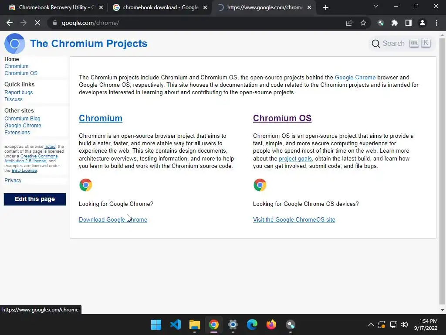The width and height of the screenshot is (446, 335).
Task: Visit the Google ChromeOS site link
Action: coord(294,220)
